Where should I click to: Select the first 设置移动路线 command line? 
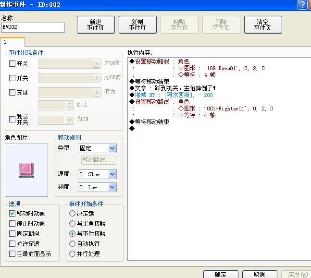click(159, 61)
